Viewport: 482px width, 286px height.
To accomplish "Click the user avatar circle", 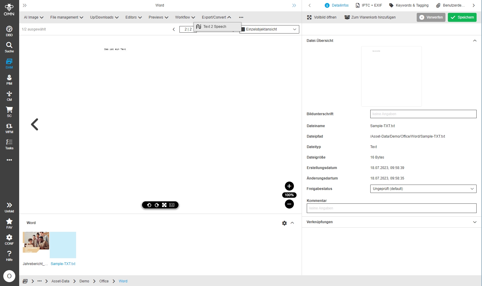I will [9, 276].
